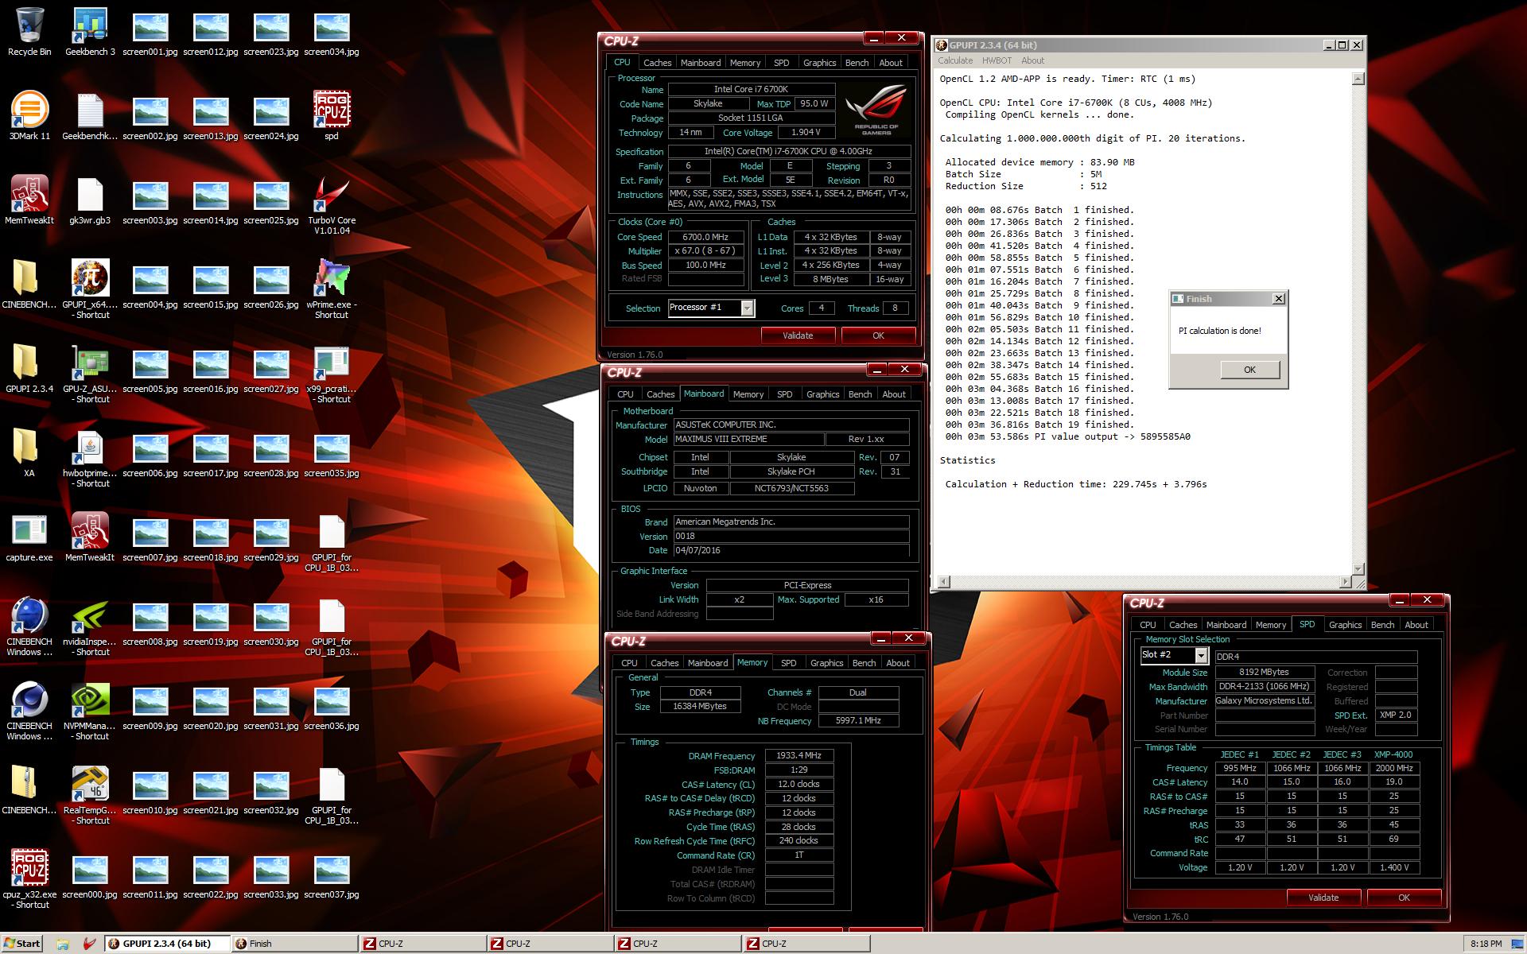Click GPUPI horizontal scrollbar left arrow
Screen dimensions: 1527x954
[x=943, y=582]
